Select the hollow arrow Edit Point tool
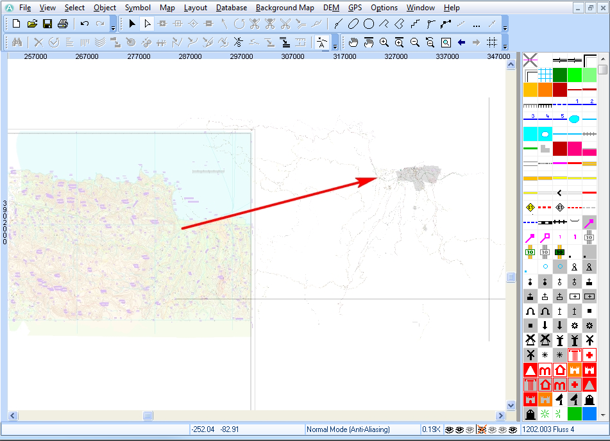Viewport: 610px width, 441px height. pyautogui.click(x=148, y=24)
